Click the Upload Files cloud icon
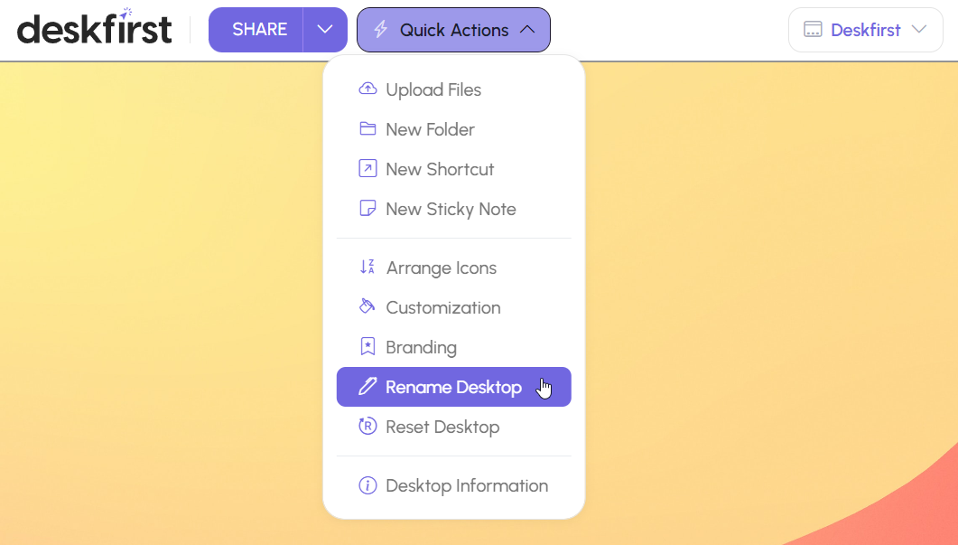The height and width of the screenshot is (545, 958). pyautogui.click(x=367, y=89)
